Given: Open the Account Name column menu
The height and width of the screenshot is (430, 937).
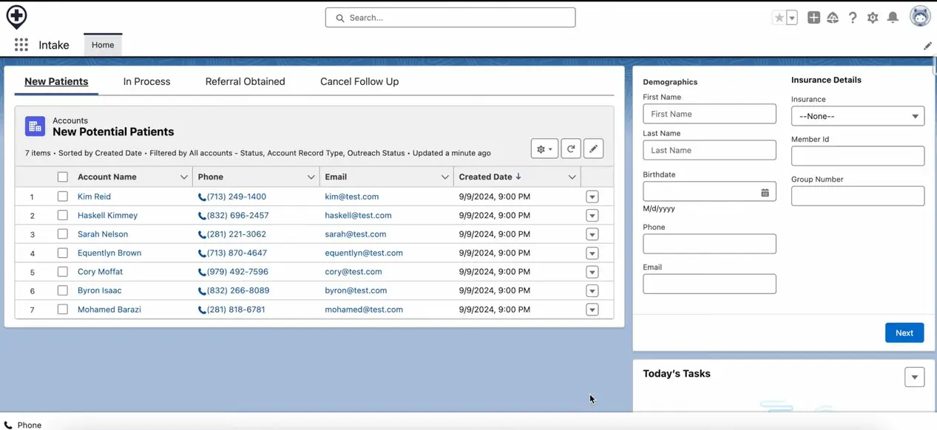Looking at the screenshot, I should pyautogui.click(x=183, y=177).
